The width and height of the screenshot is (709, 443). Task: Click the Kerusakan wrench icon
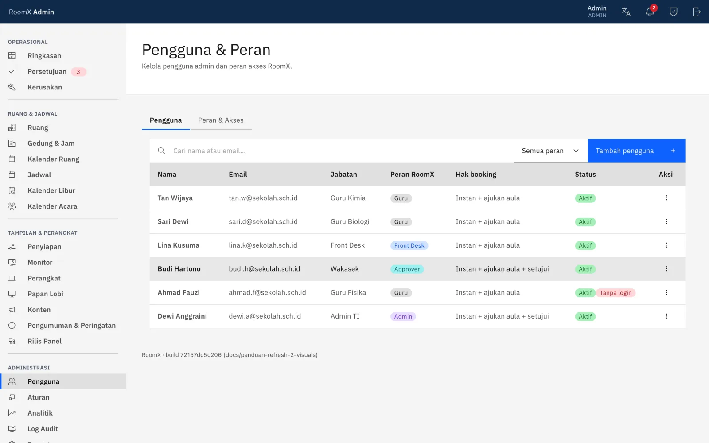[x=12, y=87]
